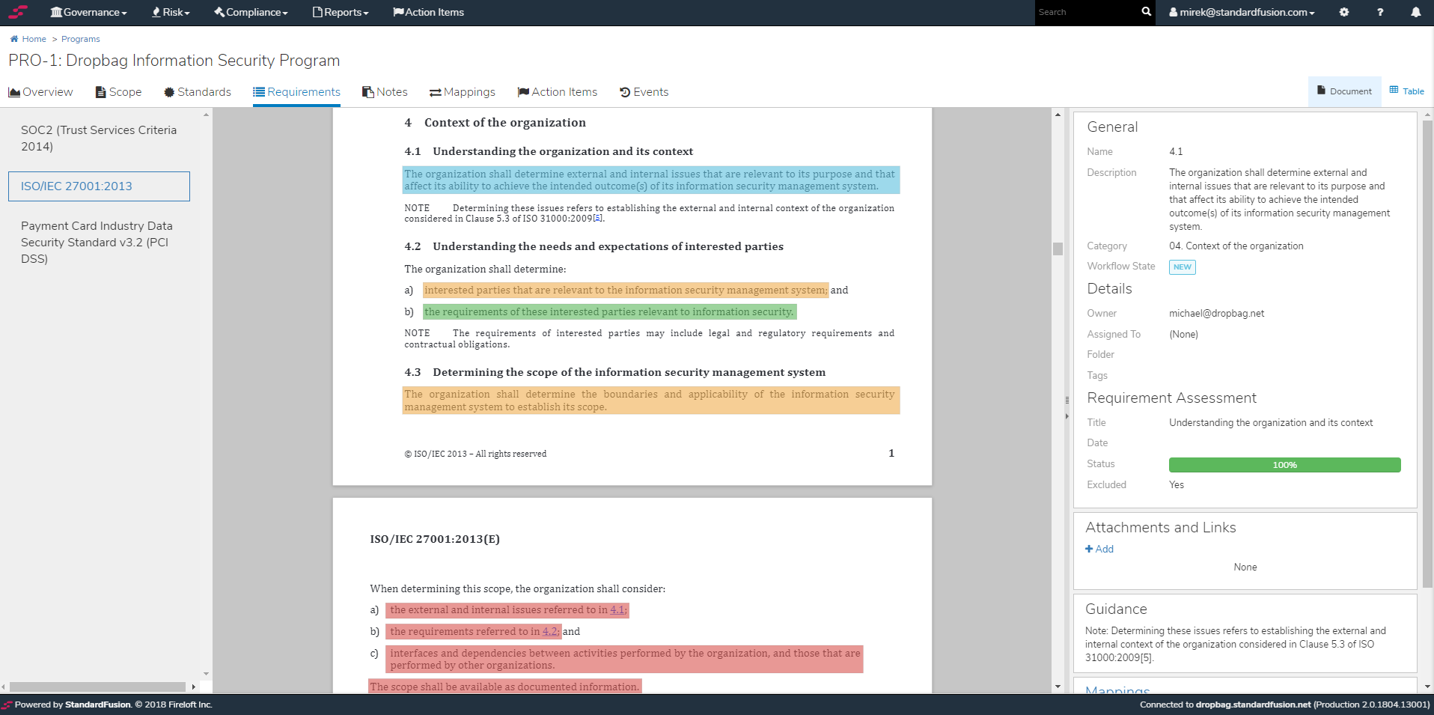Expand the Compliance dropdown menu
1434x715 pixels.
click(251, 12)
